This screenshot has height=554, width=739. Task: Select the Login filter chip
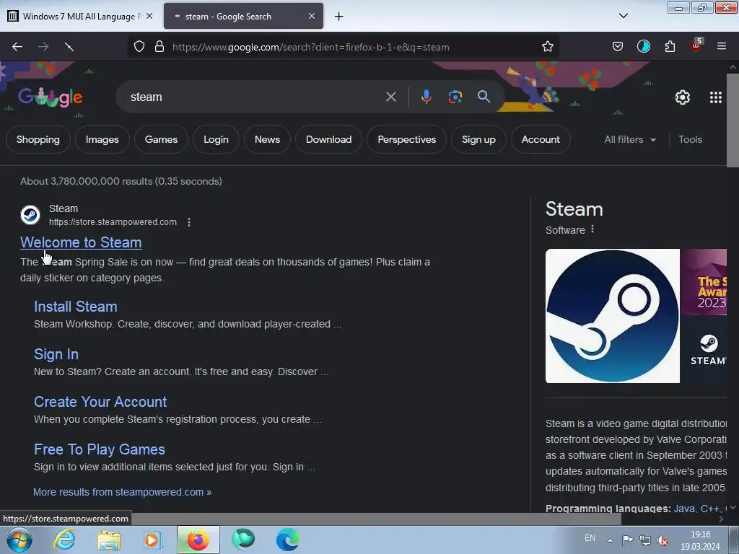[216, 139]
